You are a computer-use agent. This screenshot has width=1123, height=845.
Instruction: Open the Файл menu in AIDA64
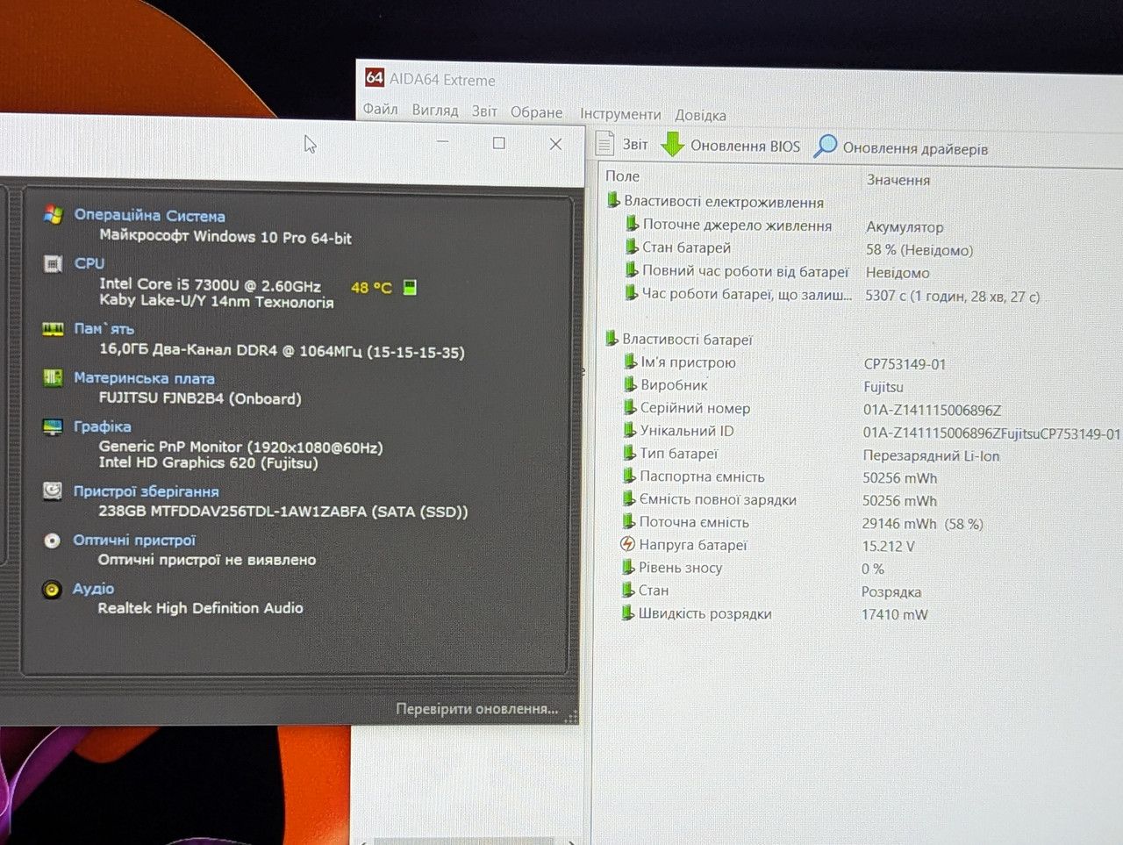(x=380, y=110)
